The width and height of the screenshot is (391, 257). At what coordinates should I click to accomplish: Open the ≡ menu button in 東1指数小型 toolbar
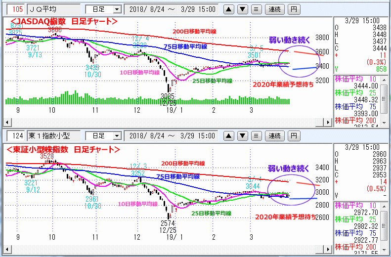pyautogui.click(x=256, y=136)
